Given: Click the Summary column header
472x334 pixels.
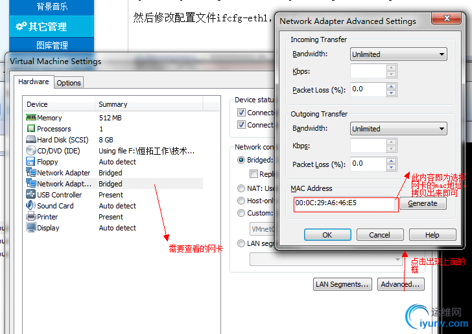Looking at the screenshot, I should click(149, 104).
